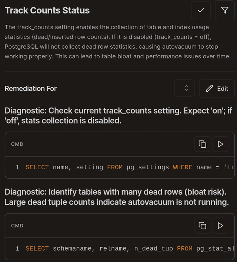Viewport: 237px width, 262px height.
Task: Click pg_stat_al text in second query
Action: [215, 249]
